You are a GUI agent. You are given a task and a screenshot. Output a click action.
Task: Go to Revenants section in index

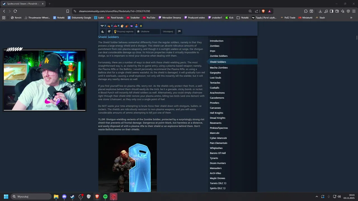[216, 123]
